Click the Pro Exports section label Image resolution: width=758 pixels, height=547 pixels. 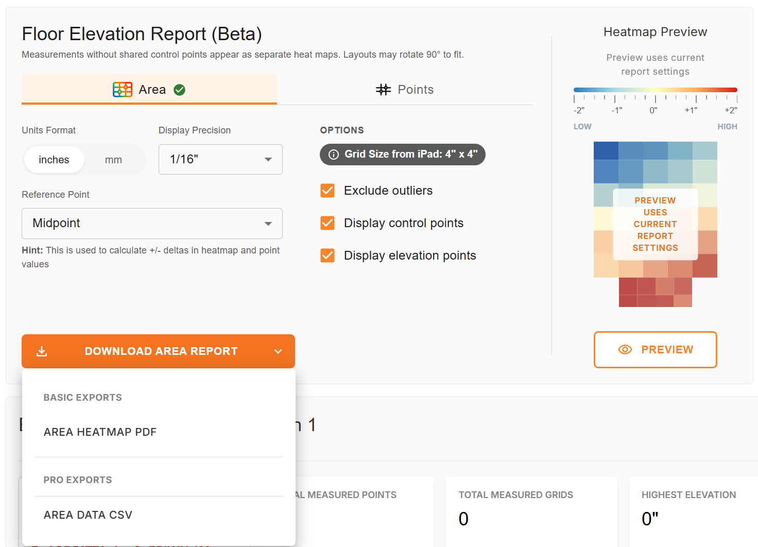(x=78, y=480)
